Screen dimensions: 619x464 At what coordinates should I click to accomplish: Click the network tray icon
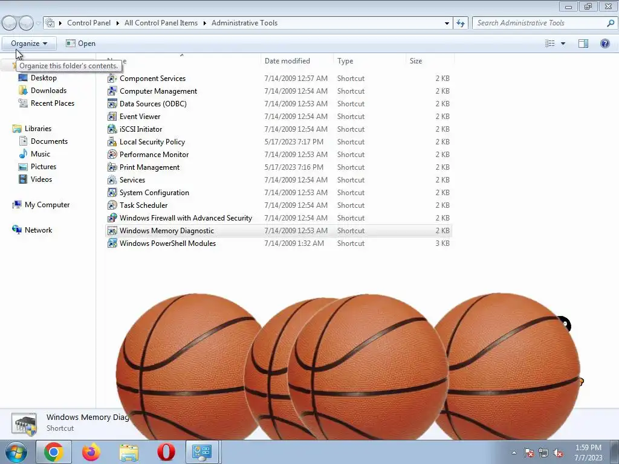coord(543,453)
